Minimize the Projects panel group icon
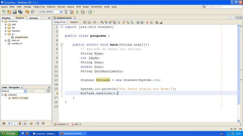The width and height of the screenshot is (243, 136). point(49,18)
